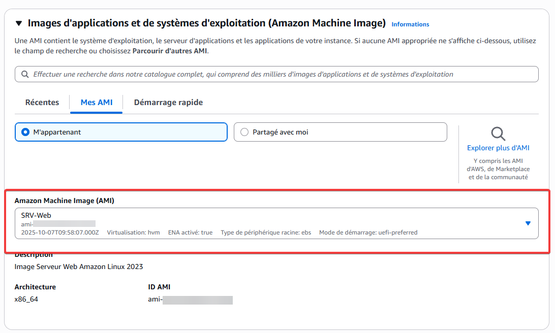Select the Mes AMI tab
The image size is (555, 333).
click(97, 103)
